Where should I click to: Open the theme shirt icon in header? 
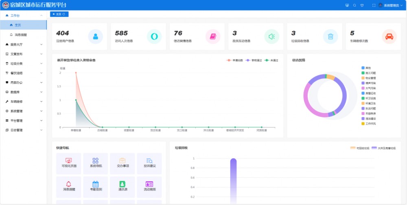362,5
